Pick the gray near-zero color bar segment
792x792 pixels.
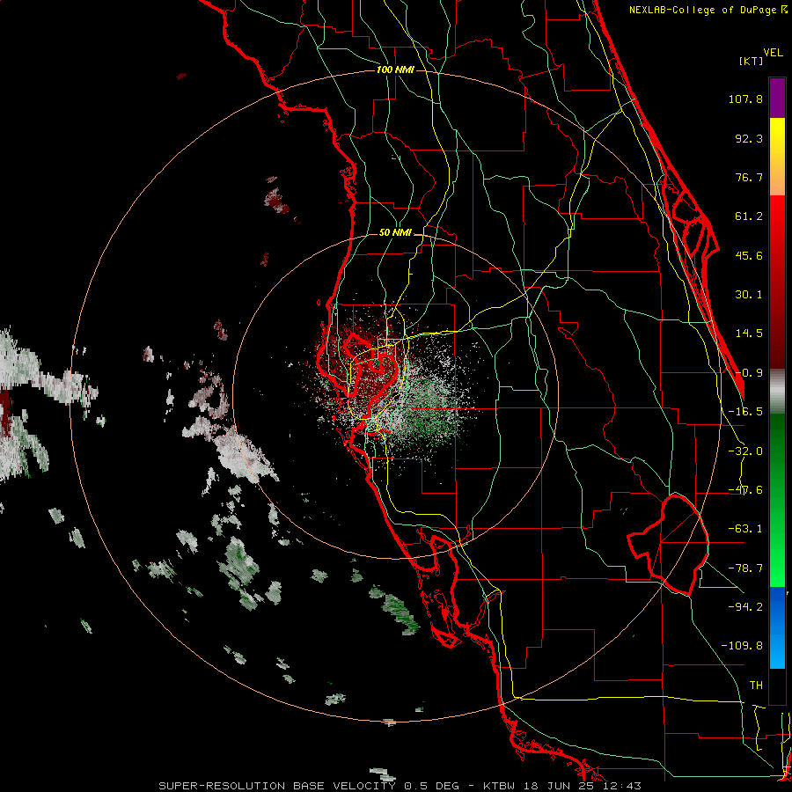(x=777, y=392)
